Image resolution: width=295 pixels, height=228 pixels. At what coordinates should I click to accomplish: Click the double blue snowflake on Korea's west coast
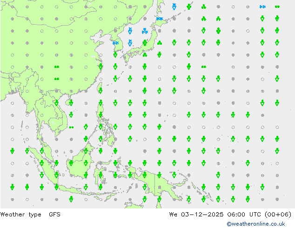(115, 43)
